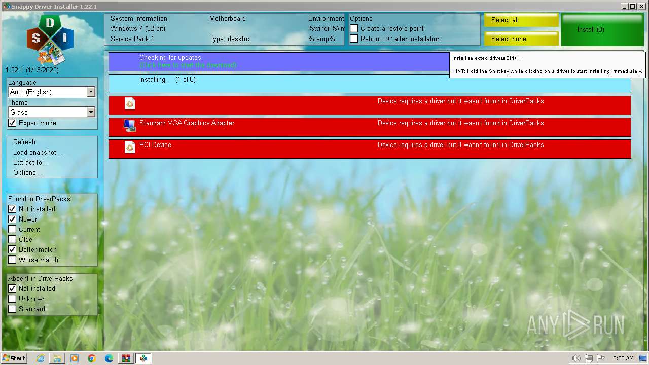Click Service Pack 1 text
This screenshot has height=365, width=649.
(x=132, y=39)
